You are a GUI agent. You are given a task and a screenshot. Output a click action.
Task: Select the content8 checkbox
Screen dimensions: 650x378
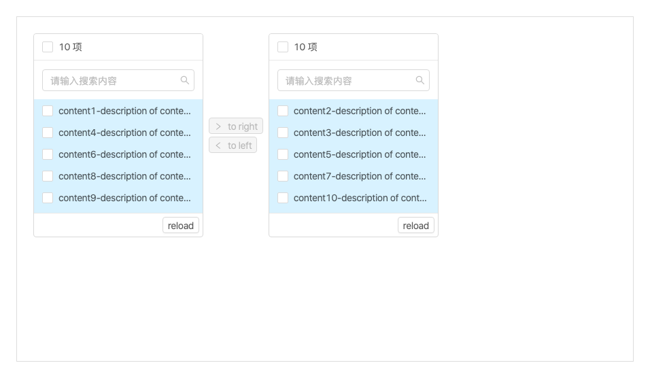pyautogui.click(x=48, y=176)
